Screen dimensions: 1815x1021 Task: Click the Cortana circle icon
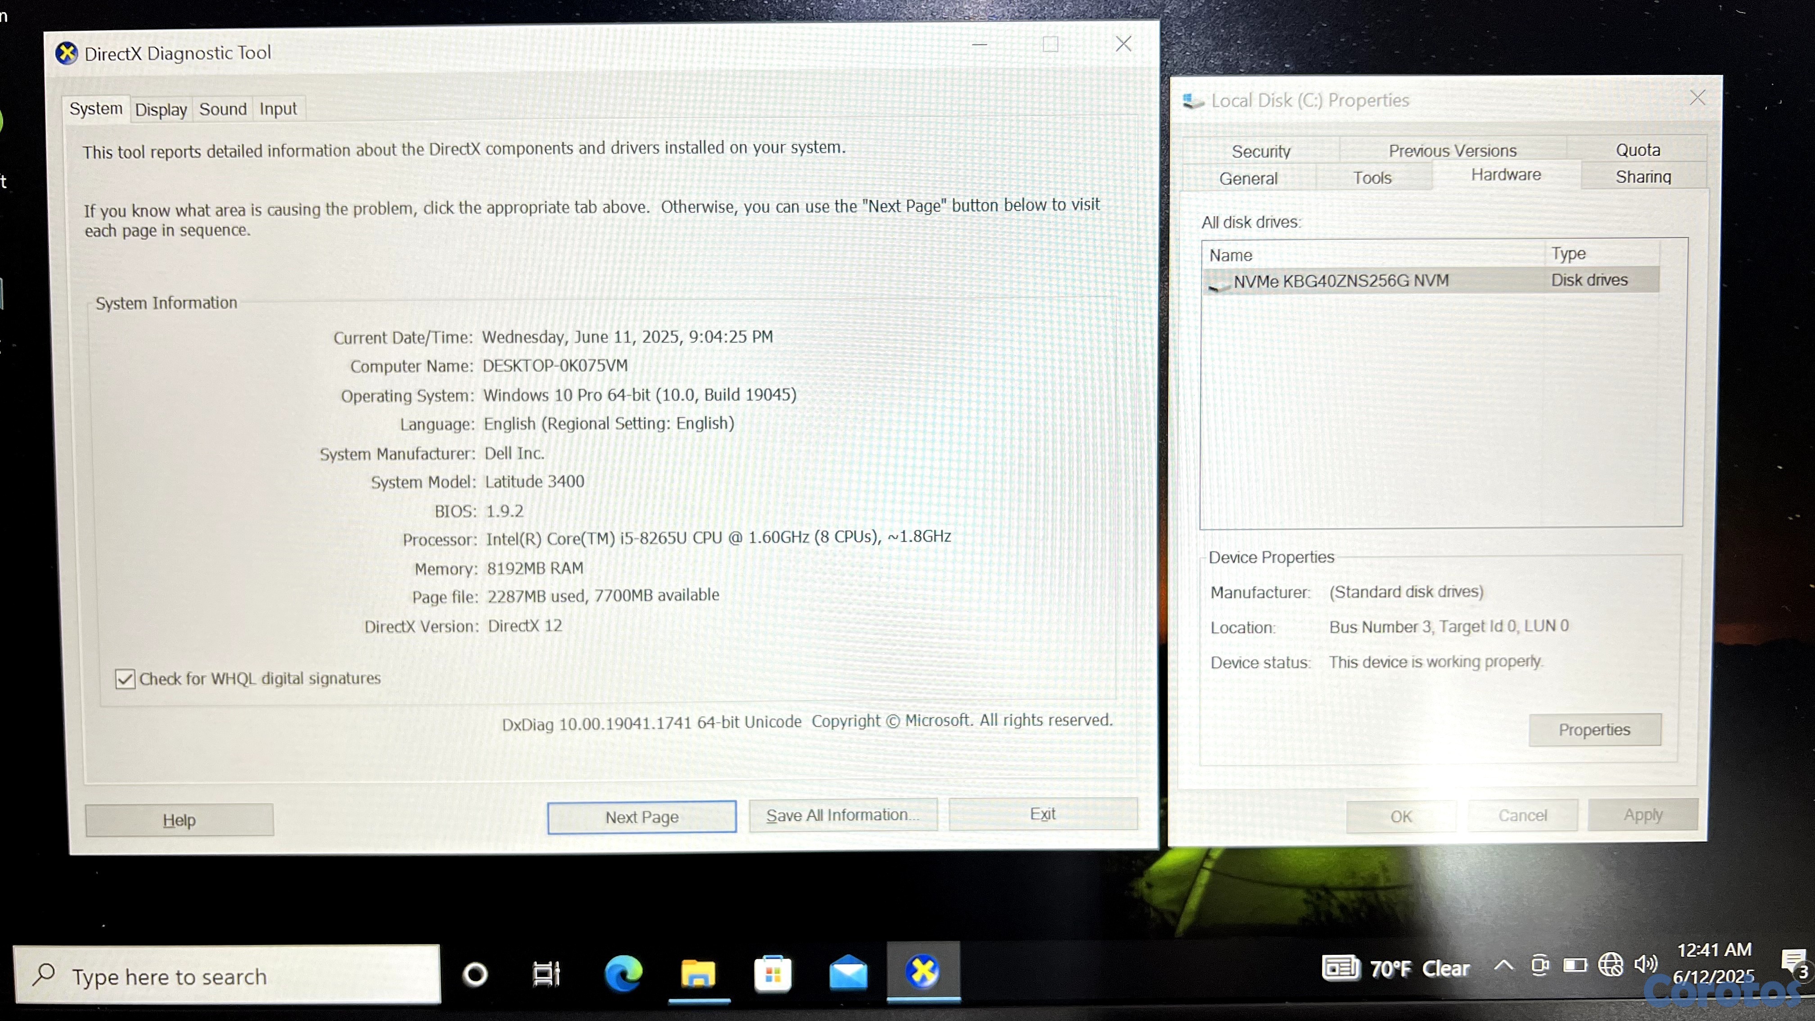pos(475,975)
